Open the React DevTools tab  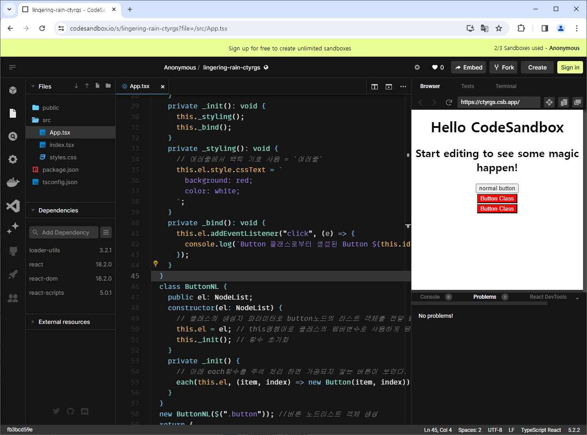548,297
